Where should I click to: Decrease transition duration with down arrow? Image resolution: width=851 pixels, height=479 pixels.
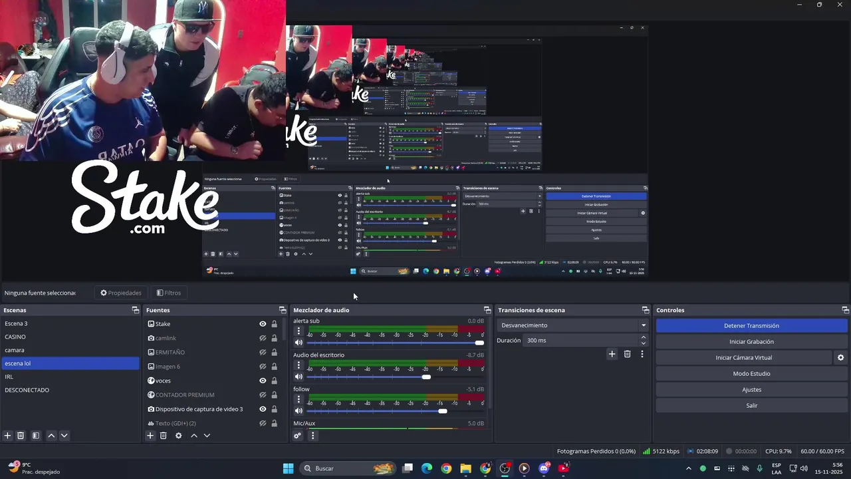click(643, 343)
